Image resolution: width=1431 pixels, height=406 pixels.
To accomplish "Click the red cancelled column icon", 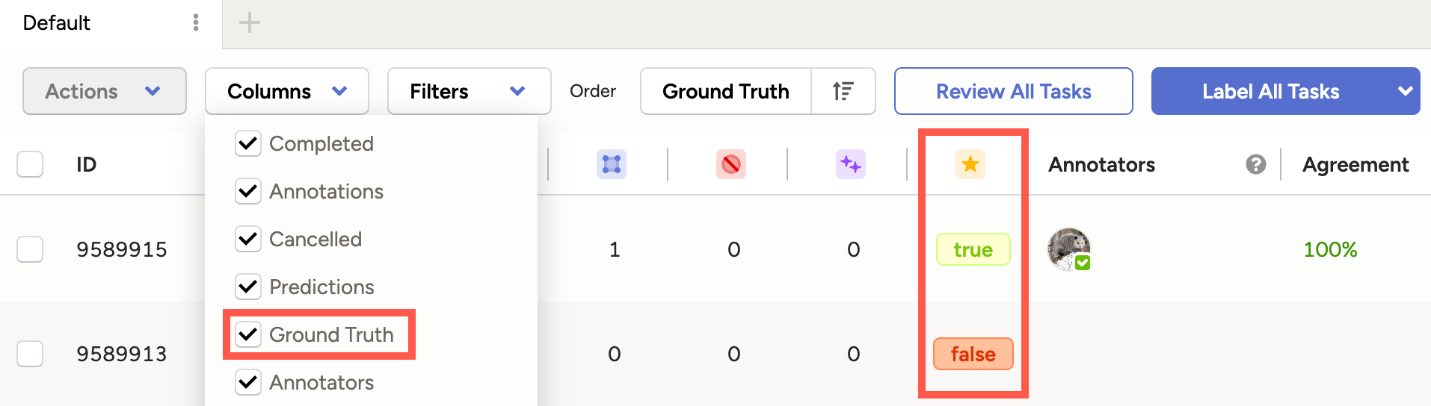I will (x=730, y=164).
